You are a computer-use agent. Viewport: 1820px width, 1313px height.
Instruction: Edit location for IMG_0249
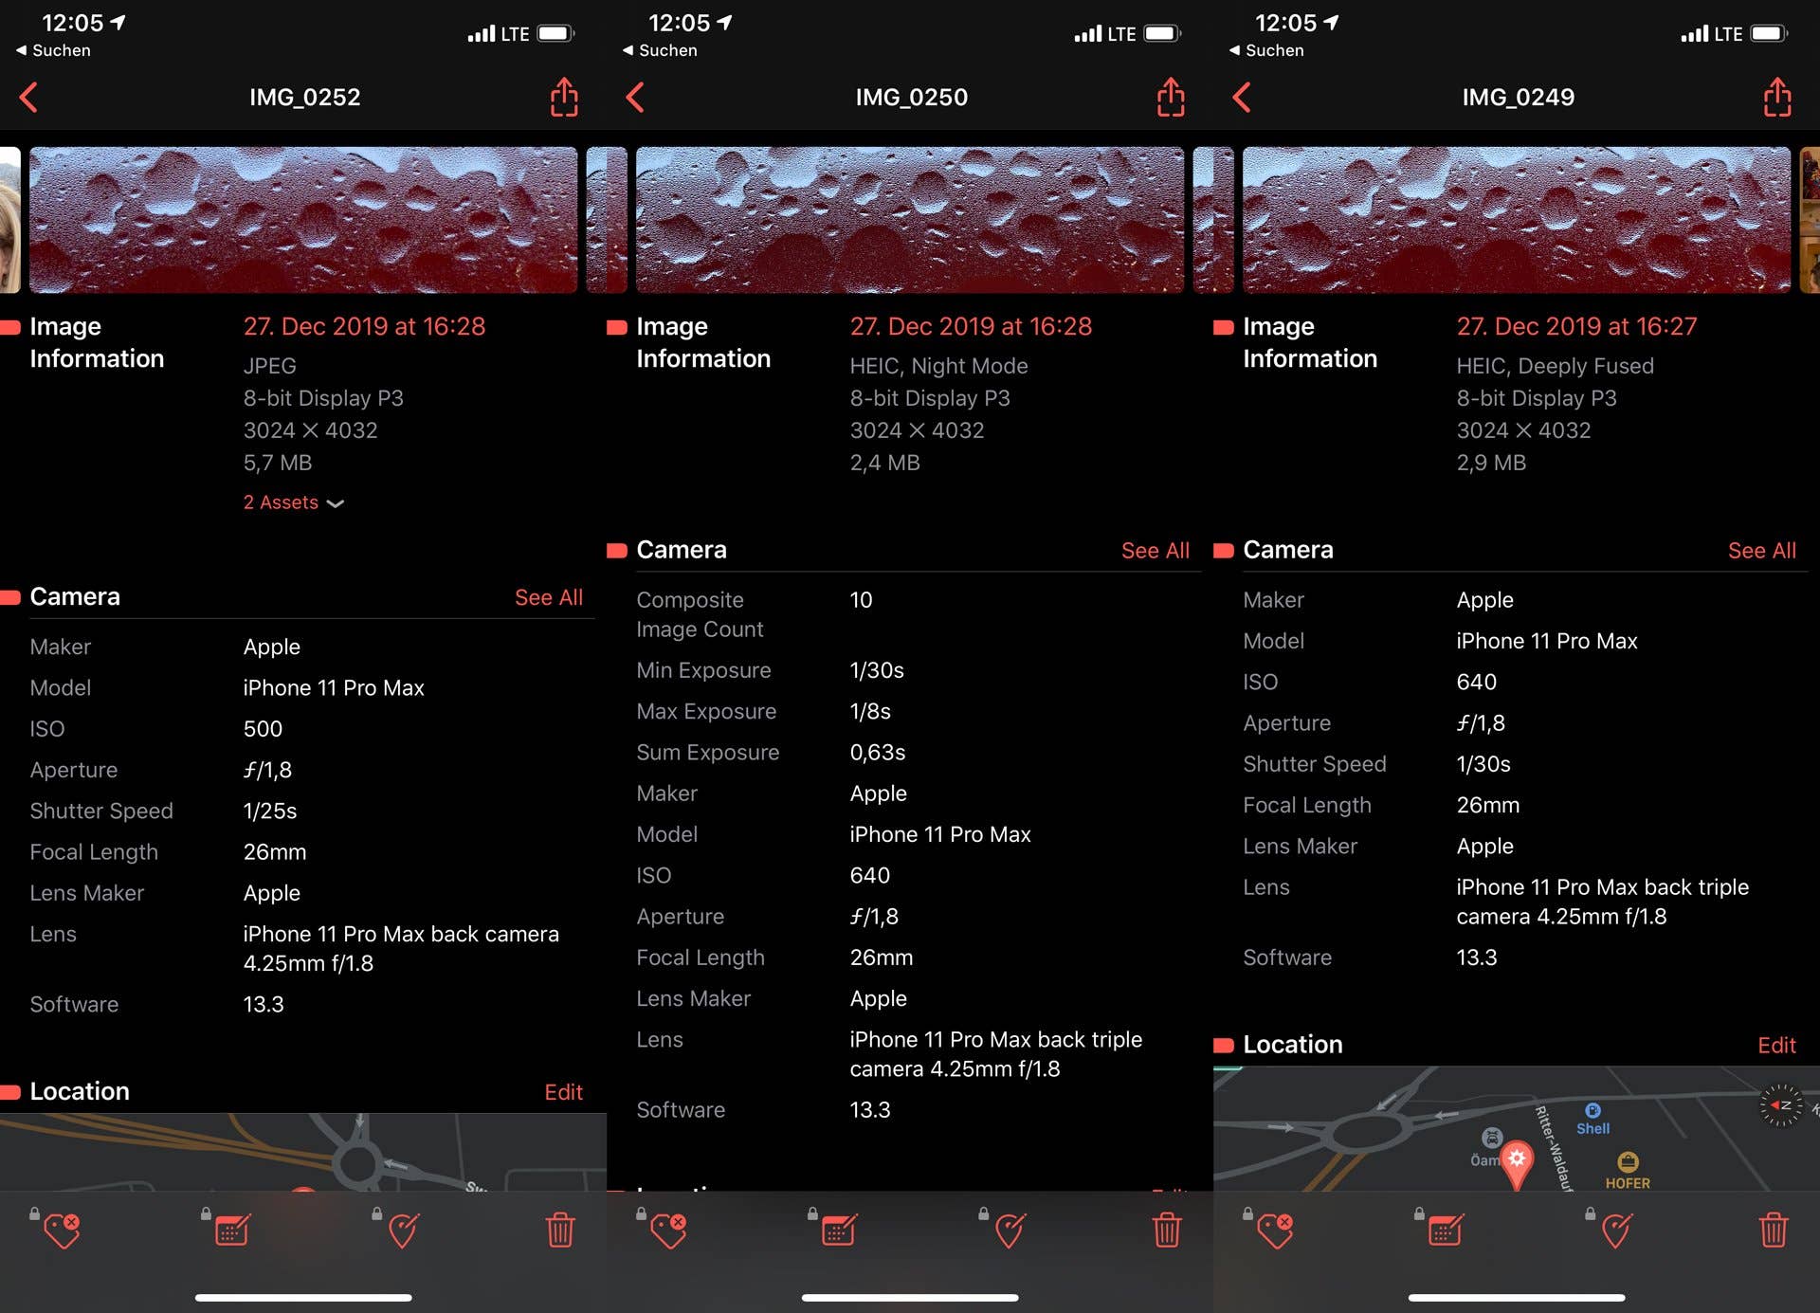click(1776, 1045)
